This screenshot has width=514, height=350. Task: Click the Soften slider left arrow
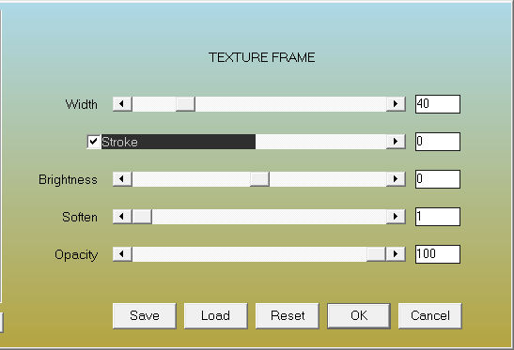point(122,217)
